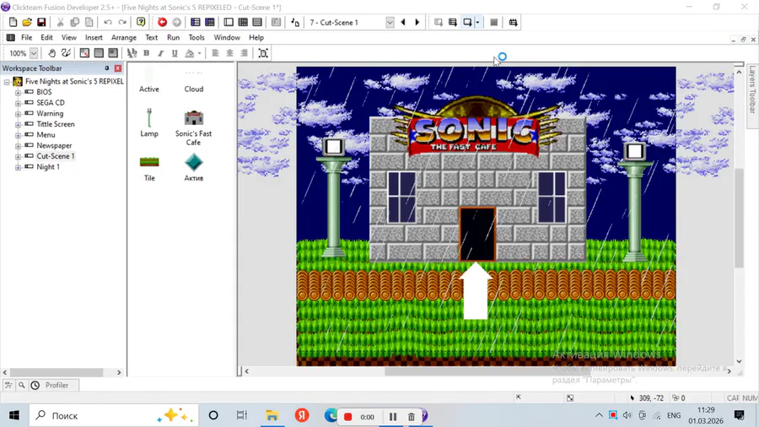Image resolution: width=759 pixels, height=427 pixels.
Task: Select Cut-Scene 1 in workspace tree
Action: coord(56,156)
